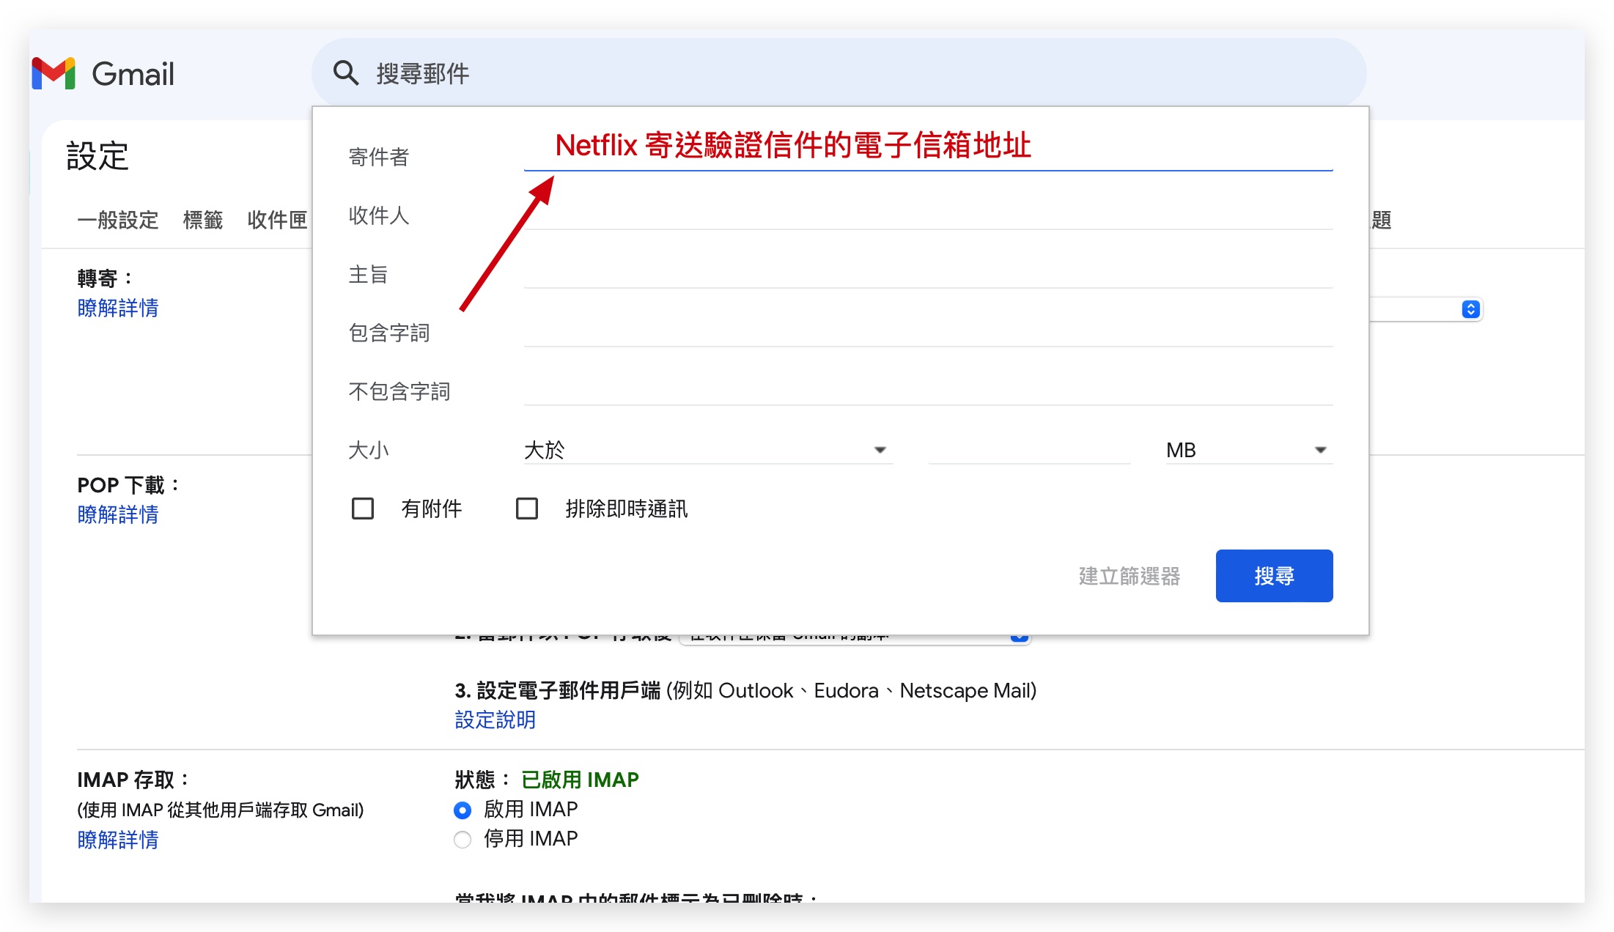1614x932 pixels.
Task: Open the 收件匣 settings tab
Action: pos(277,220)
